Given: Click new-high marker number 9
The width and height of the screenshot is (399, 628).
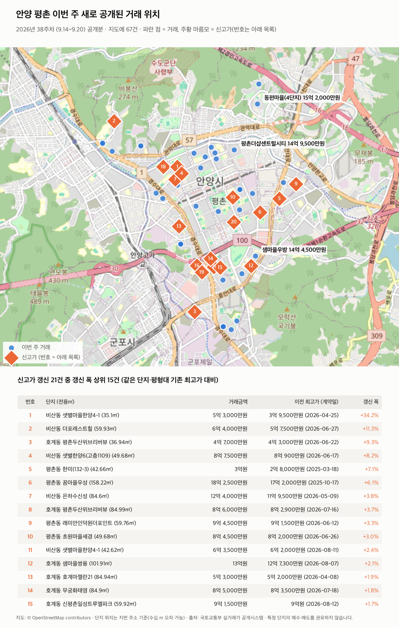Looking at the screenshot, I should point(296,184).
